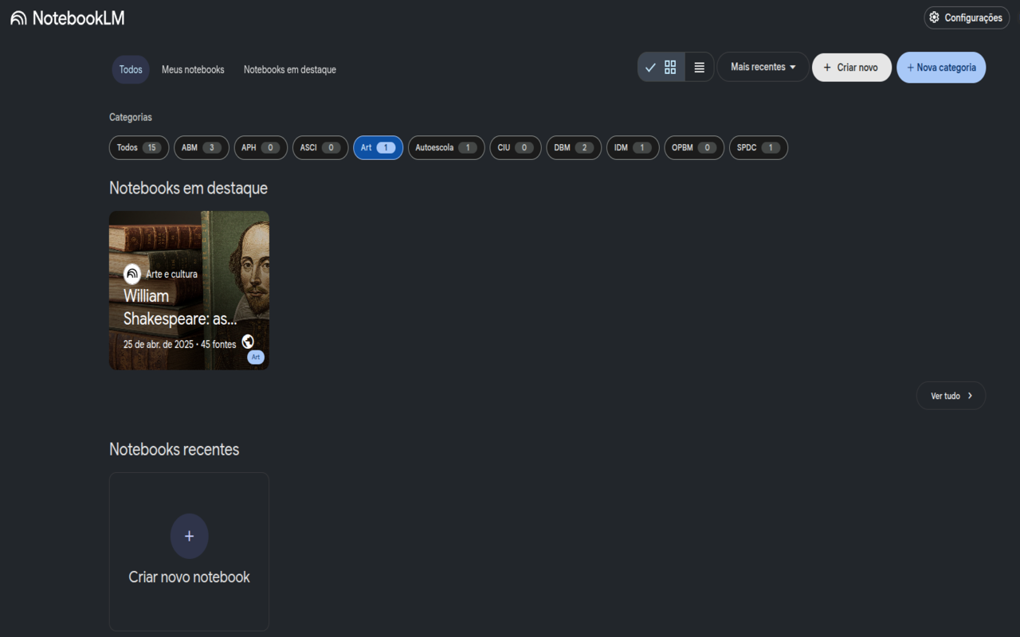The height and width of the screenshot is (637, 1020).
Task: Click the NotebookLM logo icon
Action: point(18,18)
